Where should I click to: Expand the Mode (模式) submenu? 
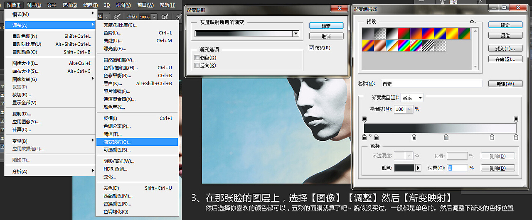[51, 14]
